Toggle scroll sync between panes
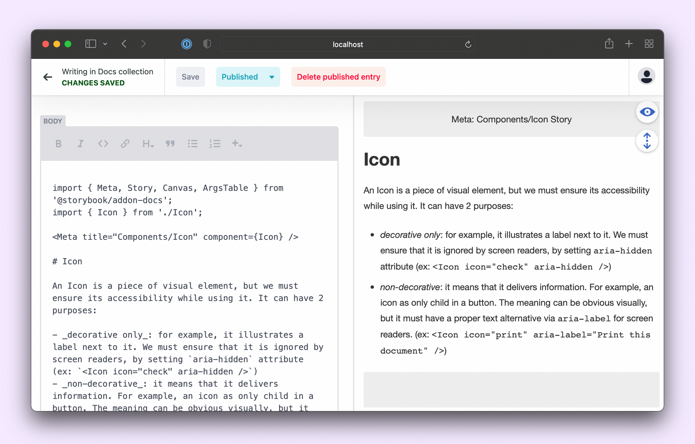Viewport: 695px width, 444px height. (x=647, y=141)
